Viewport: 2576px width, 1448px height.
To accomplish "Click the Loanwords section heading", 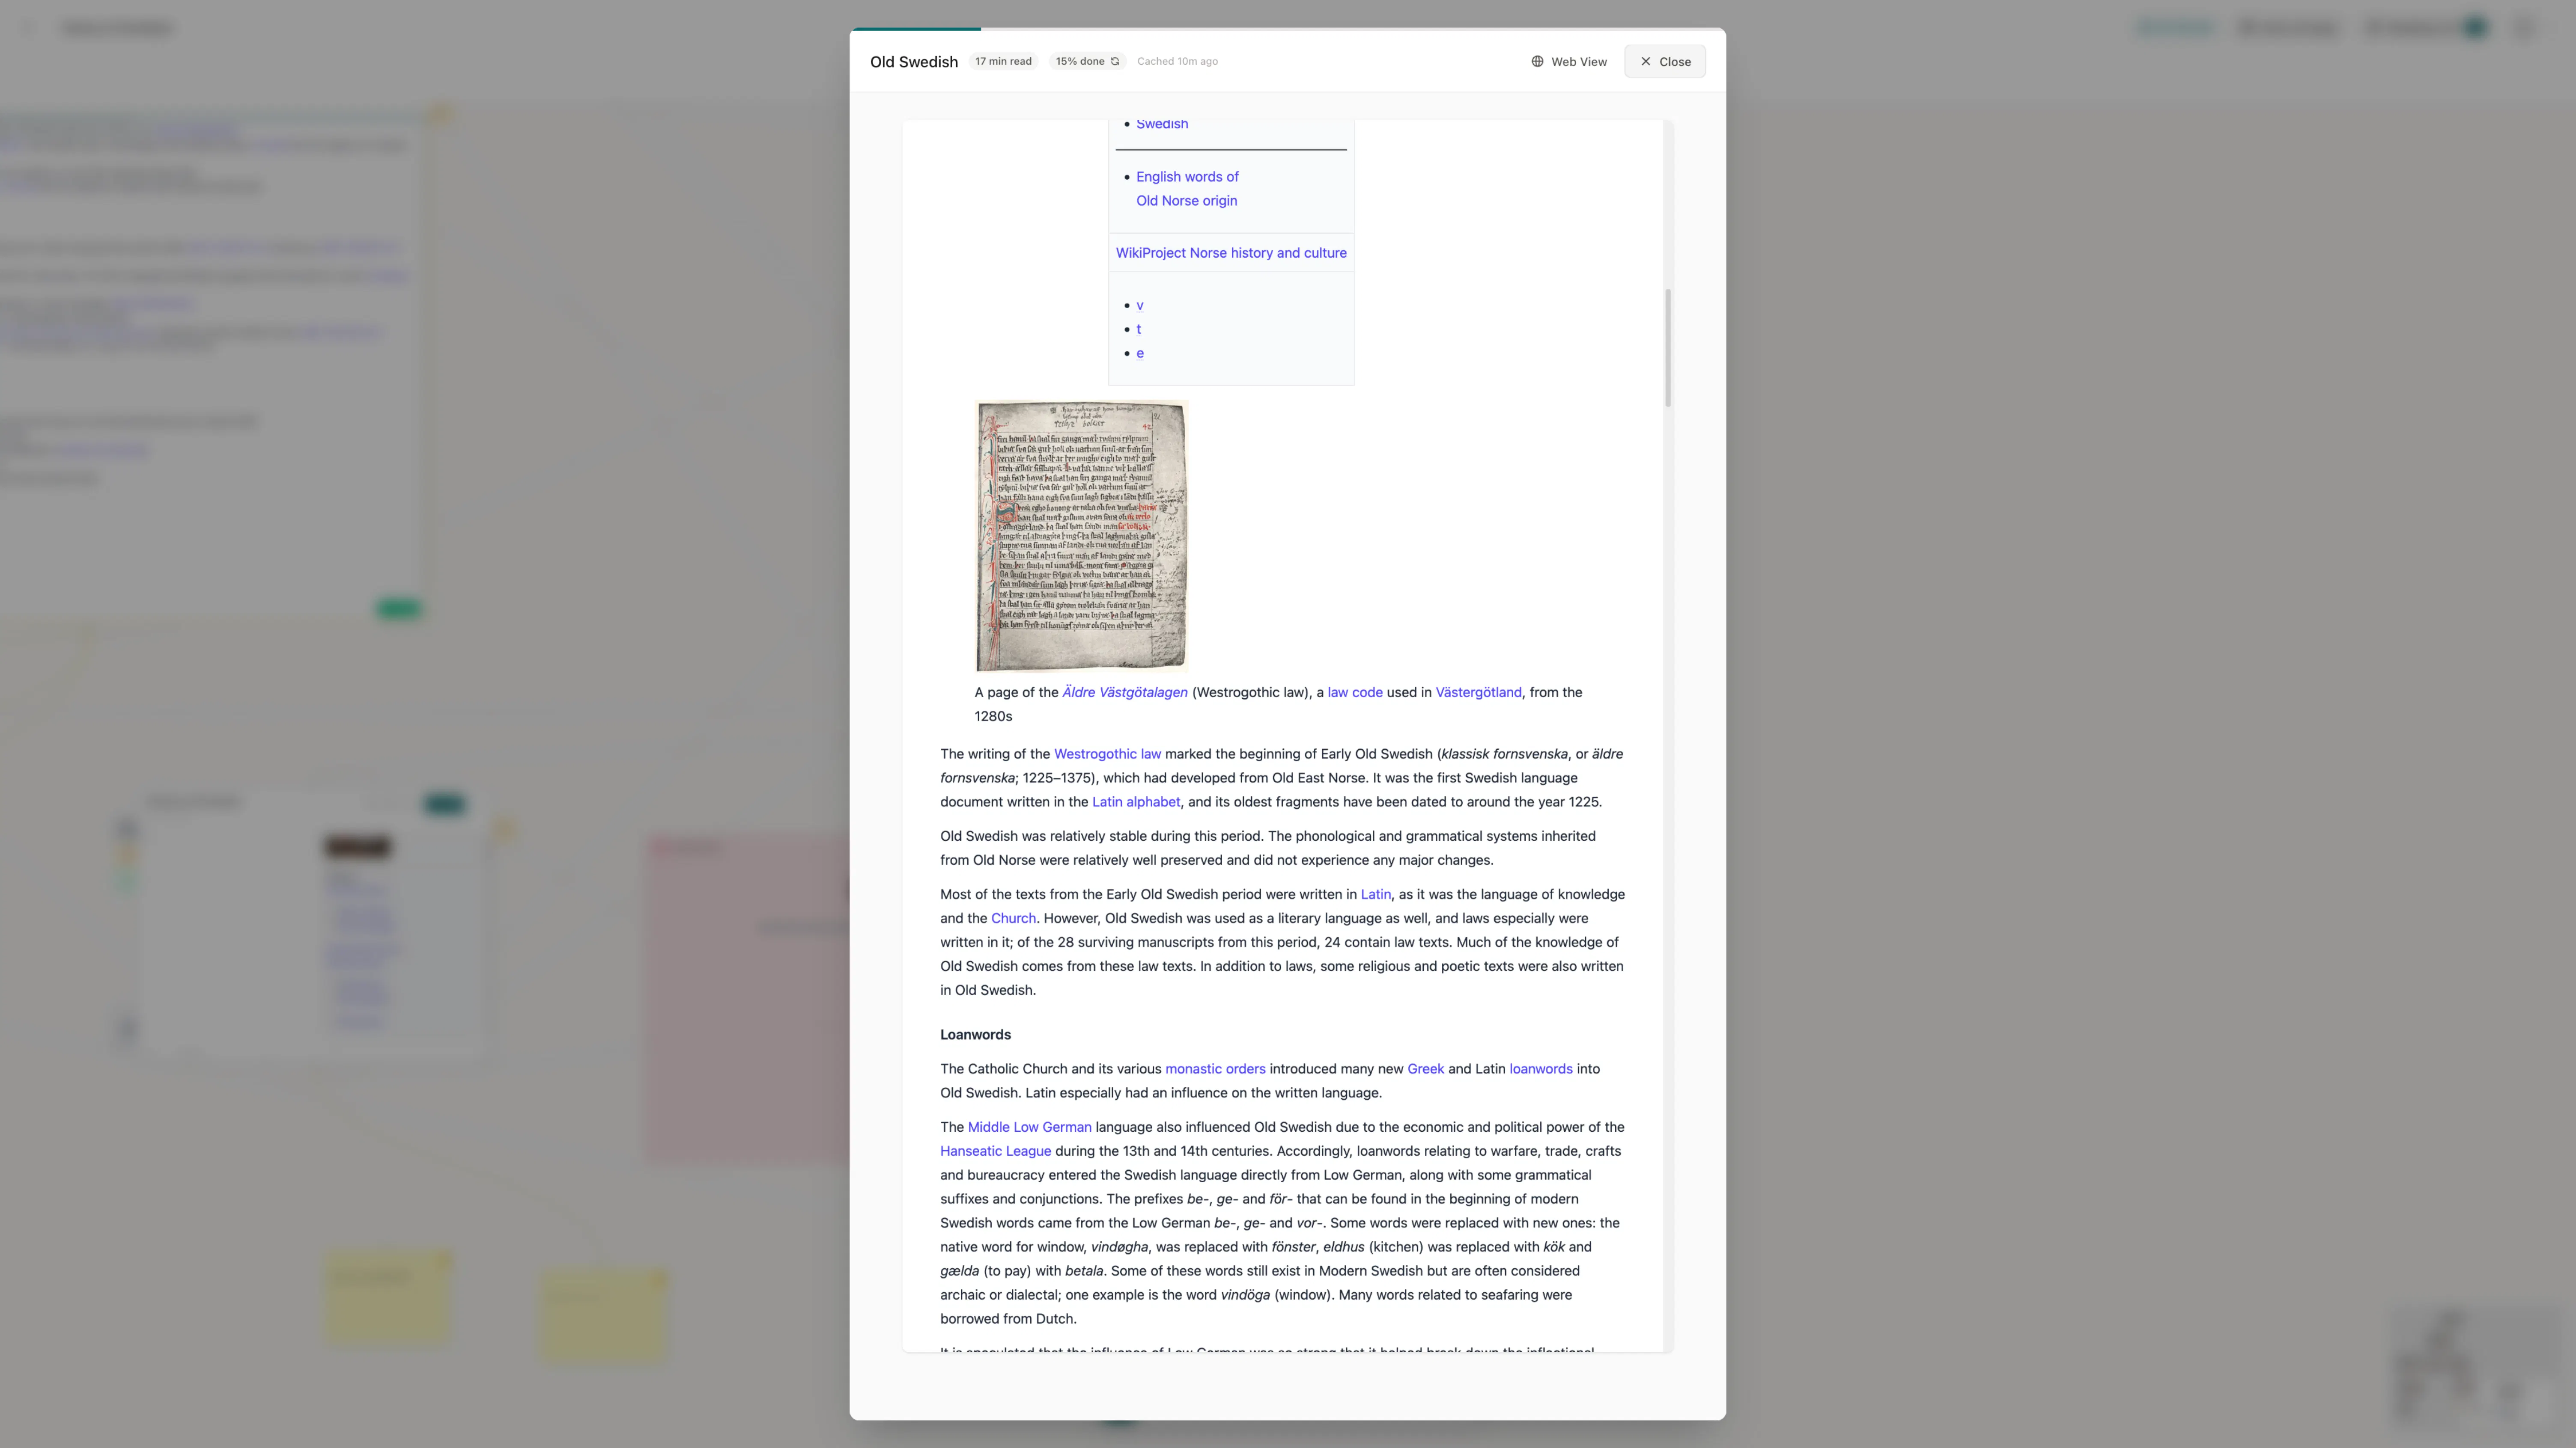I will 975,1034.
